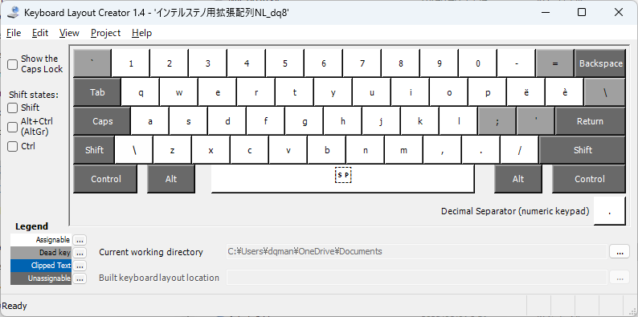638x317 pixels.
Task: Click the forward slash key
Action: point(519,150)
